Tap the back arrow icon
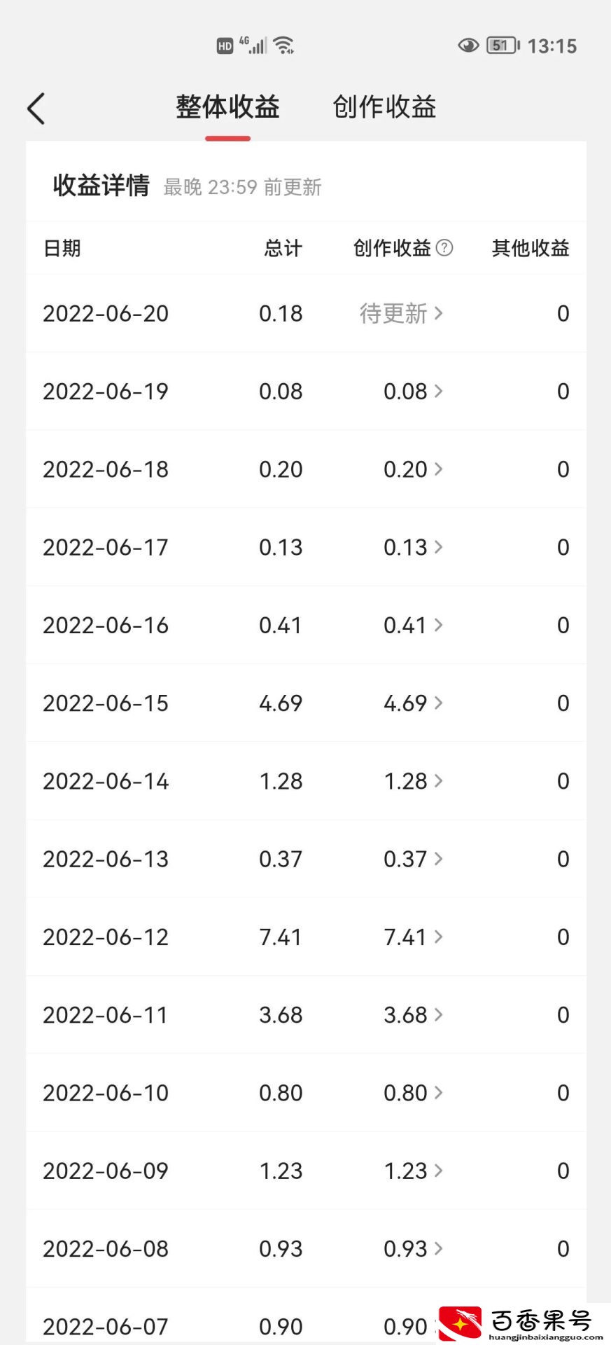 pyautogui.click(x=36, y=109)
